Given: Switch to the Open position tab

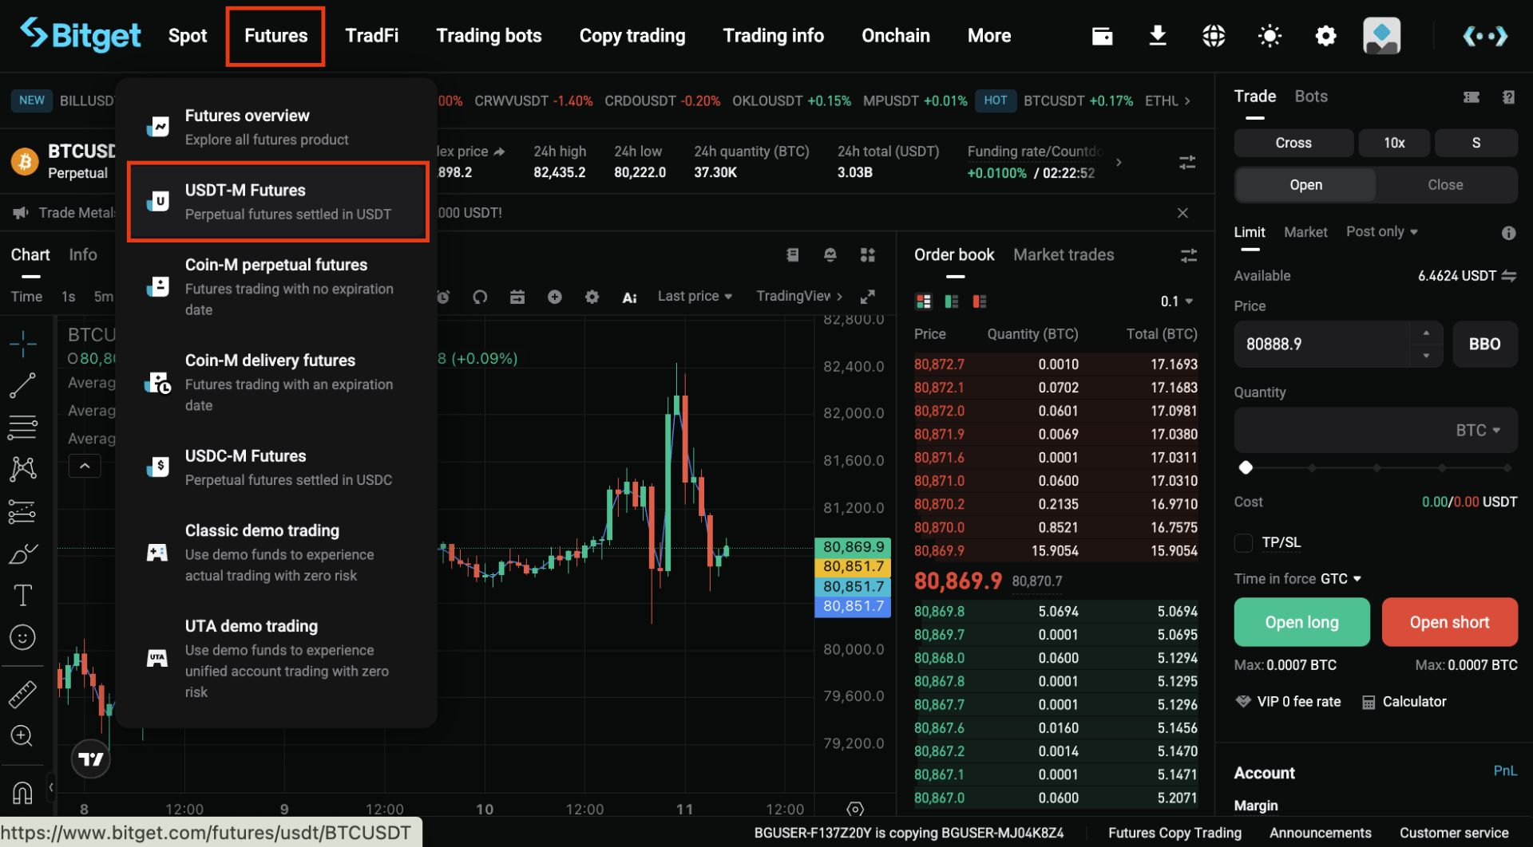Looking at the screenshot, I should [x=1305, y=185].
